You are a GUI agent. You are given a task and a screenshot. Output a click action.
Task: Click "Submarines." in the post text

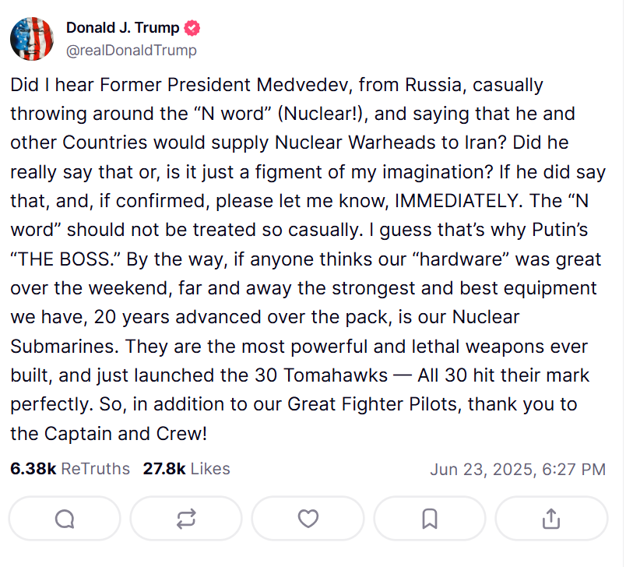(65, 346)
